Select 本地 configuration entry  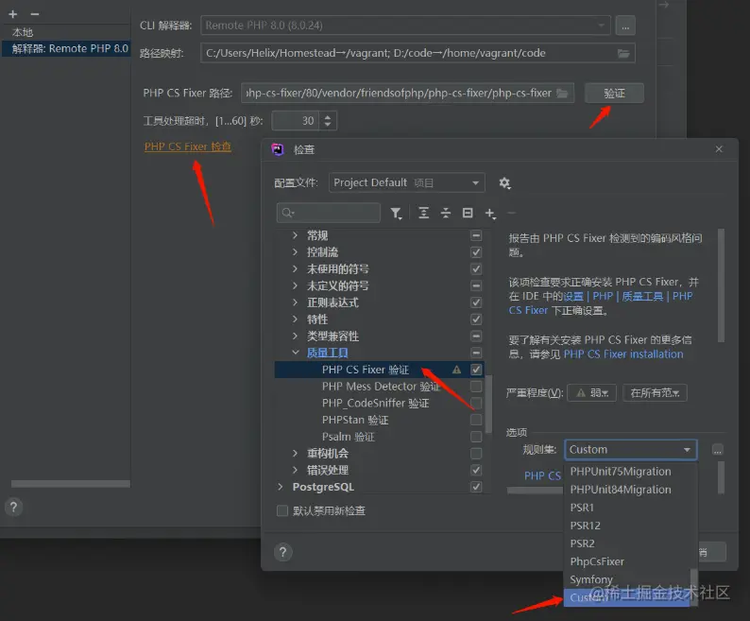[x=66, y=32]
